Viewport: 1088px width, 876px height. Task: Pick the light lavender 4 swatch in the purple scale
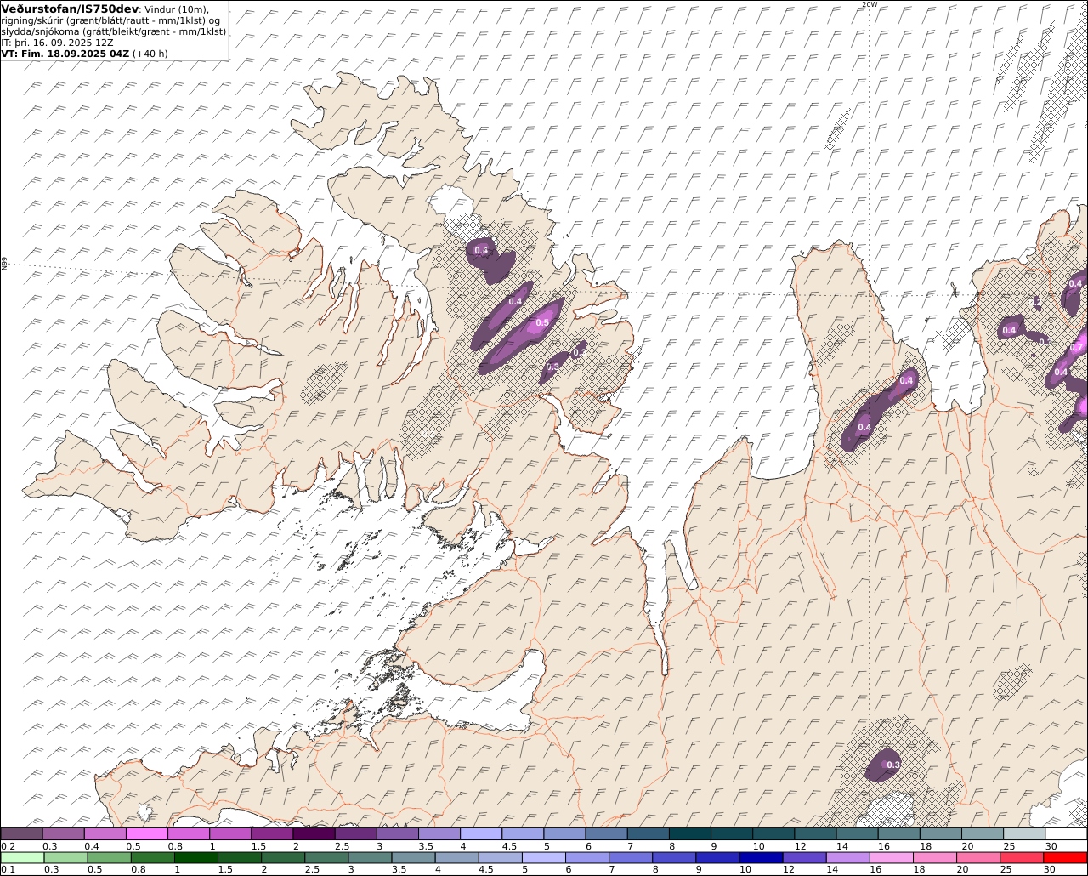[x=480, y=834]
